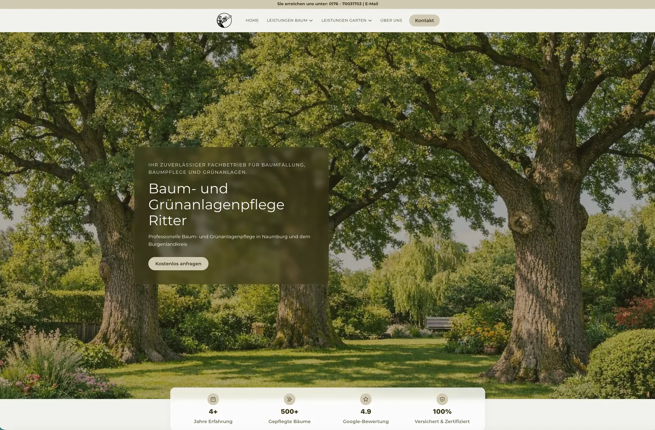Open the E-Mail link in the top bar
Screen dimensions: 655x430
point(371,4)
